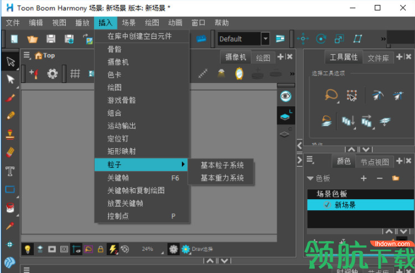The height and width of the screenshot is (273, 415).
Task: Click the Skew tool in top toolbar
Action: (x=358, y=39)
